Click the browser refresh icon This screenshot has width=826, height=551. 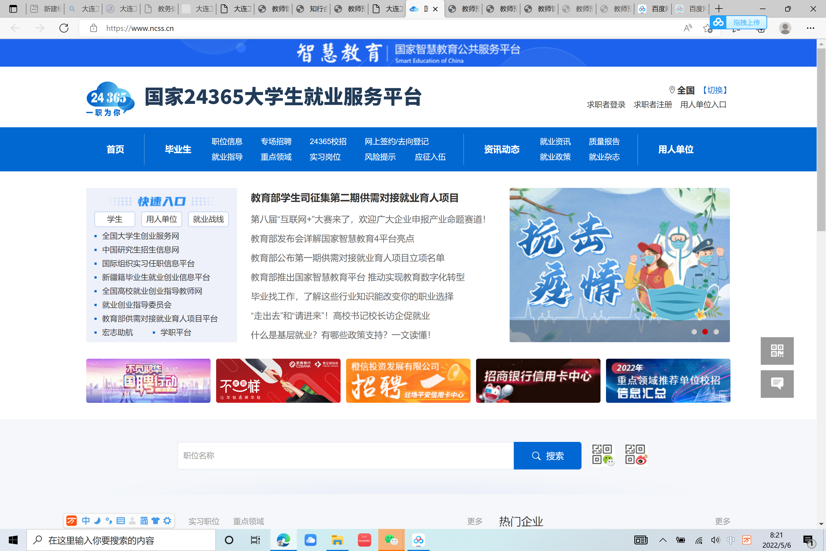pos(64,28)
